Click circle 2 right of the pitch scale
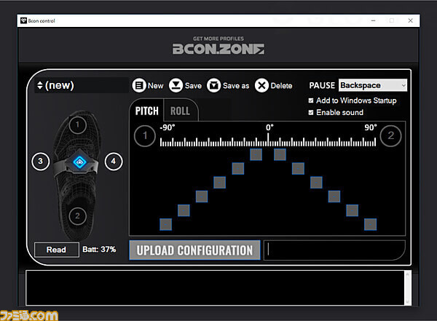437x321 pixels. click(x=390, y=135)
